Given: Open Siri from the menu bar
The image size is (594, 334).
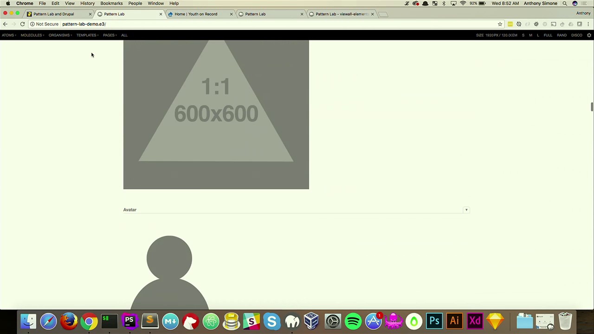Looking at the screenshot, I should (575, 3).
